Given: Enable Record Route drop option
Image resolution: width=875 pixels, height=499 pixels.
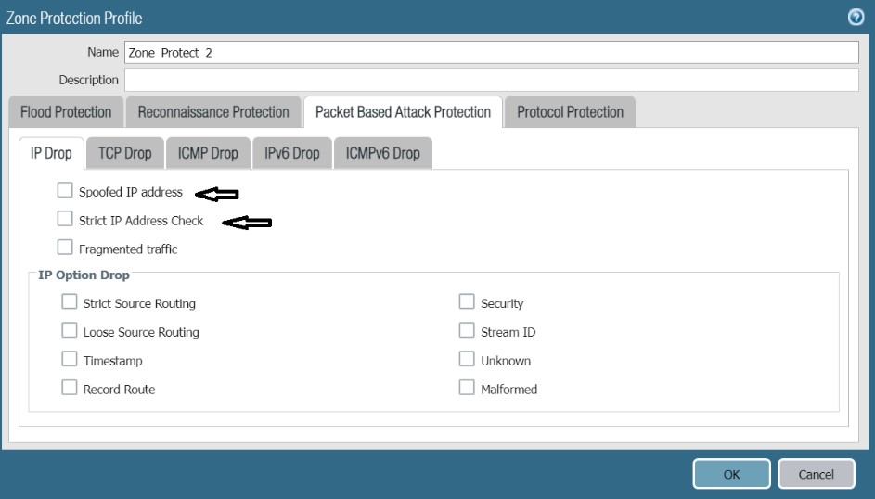Looking at the screenshot, I should click(x=70, y=388).
